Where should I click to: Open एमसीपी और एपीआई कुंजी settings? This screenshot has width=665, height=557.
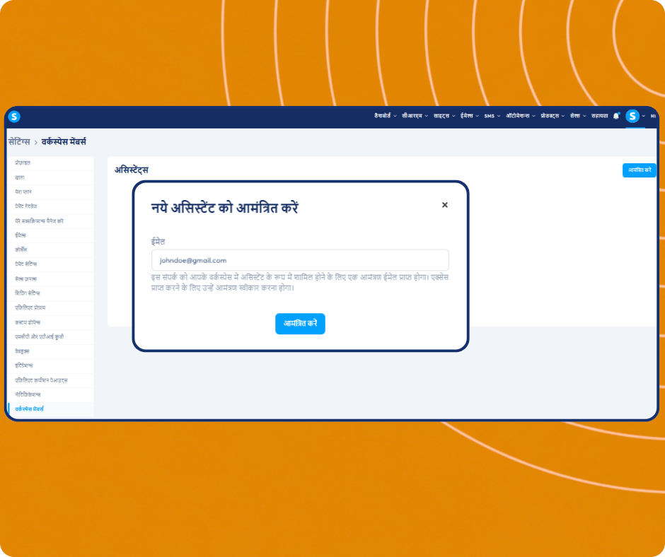pos(50,336)
